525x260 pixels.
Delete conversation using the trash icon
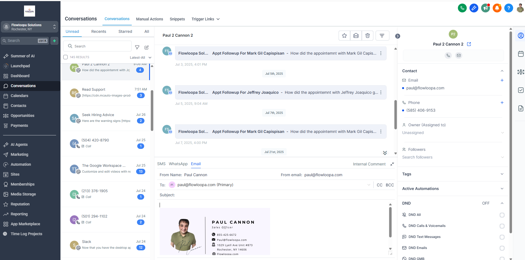368,36
